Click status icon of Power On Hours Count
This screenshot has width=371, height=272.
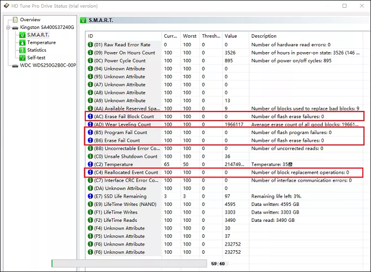[90, 53]
